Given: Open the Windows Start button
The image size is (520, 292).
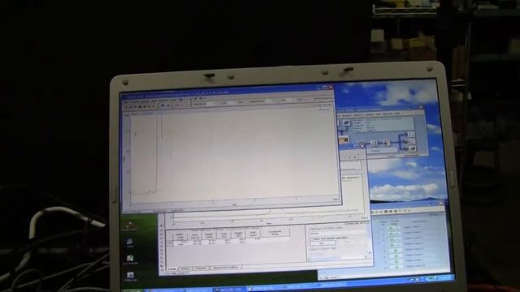Looking at the screenshot, I should point(132,290).
